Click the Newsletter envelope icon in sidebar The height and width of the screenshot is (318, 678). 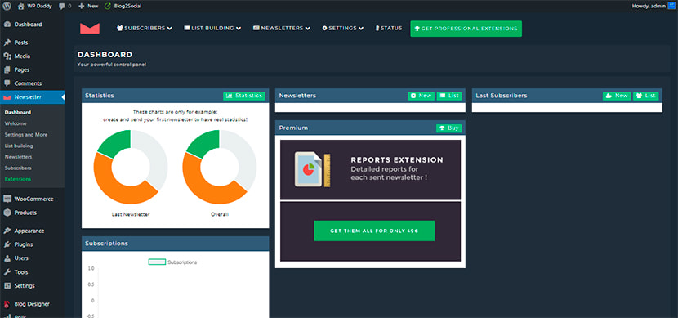(x=7, y=97)
